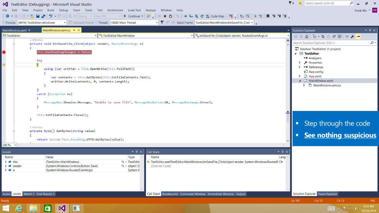Switch to the Immediate Window tab
Viewport: 379px width, 213px height.
click(x=221, y=194)
